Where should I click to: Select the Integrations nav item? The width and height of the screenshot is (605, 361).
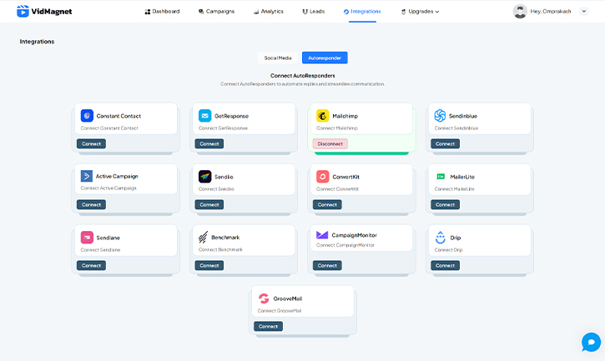362,11
